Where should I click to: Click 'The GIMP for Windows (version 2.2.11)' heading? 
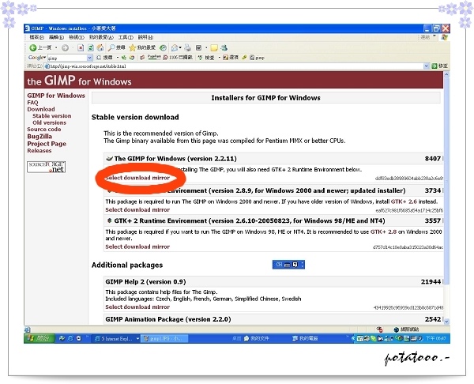click(x=175, y=159)
